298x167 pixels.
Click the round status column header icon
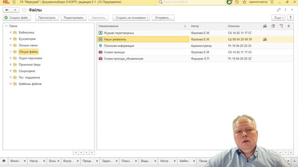pos(273,26)
